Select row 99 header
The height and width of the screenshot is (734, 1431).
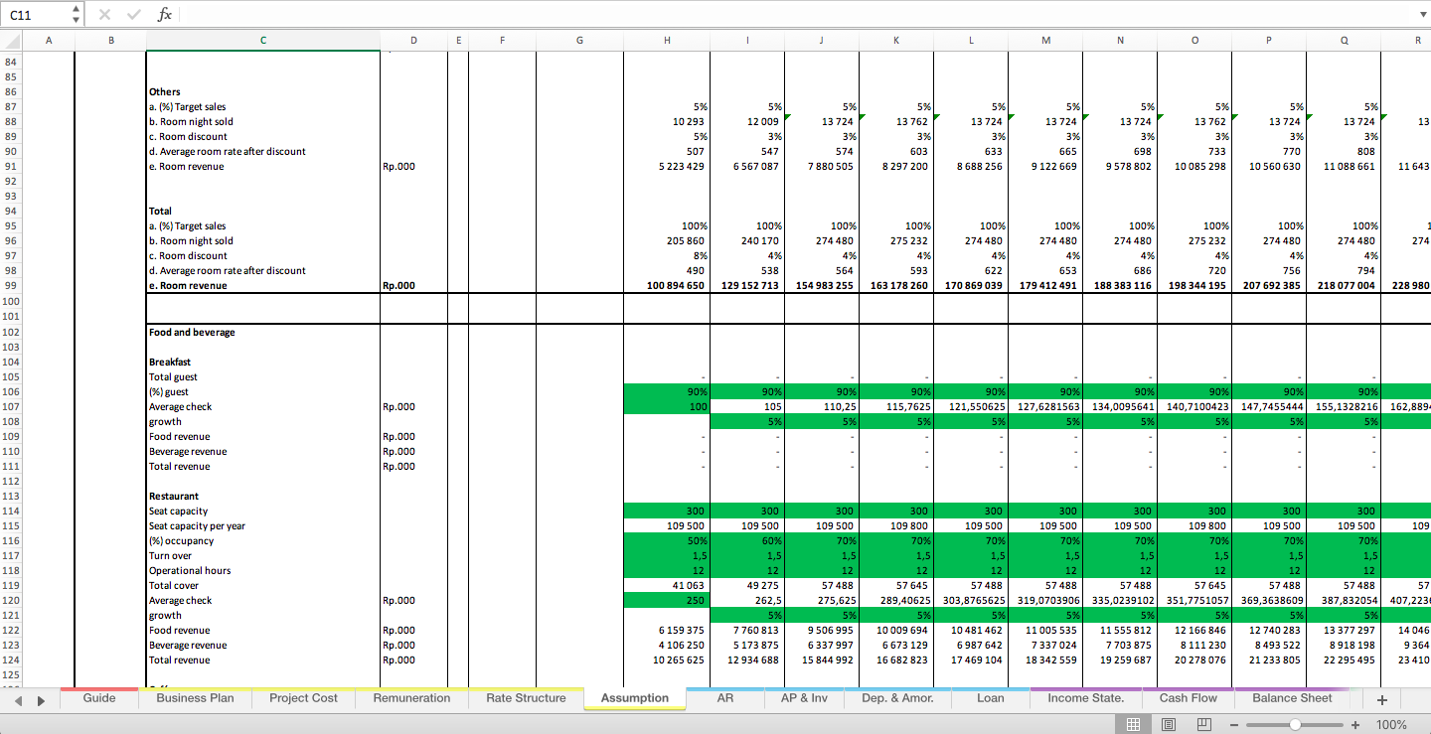point(11,286)
